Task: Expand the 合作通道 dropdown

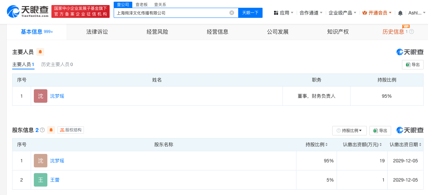Action: [x=311, y=13]
